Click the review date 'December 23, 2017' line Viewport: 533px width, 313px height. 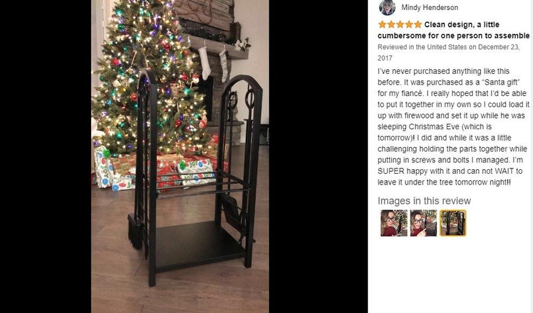pyautogui.click(x=448, y=53)
